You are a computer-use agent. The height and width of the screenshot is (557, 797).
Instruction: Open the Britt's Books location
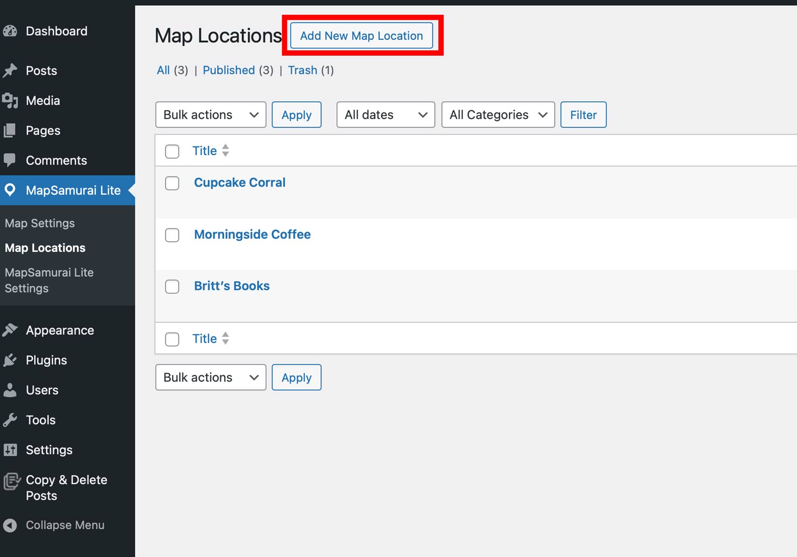(x=232, y=286)
